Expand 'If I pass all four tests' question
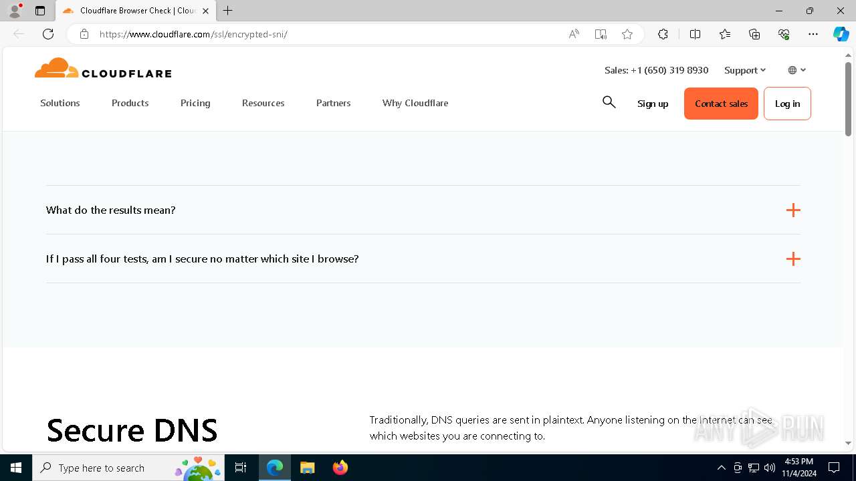This screenshot has height=481, width=856. point(423,259)
